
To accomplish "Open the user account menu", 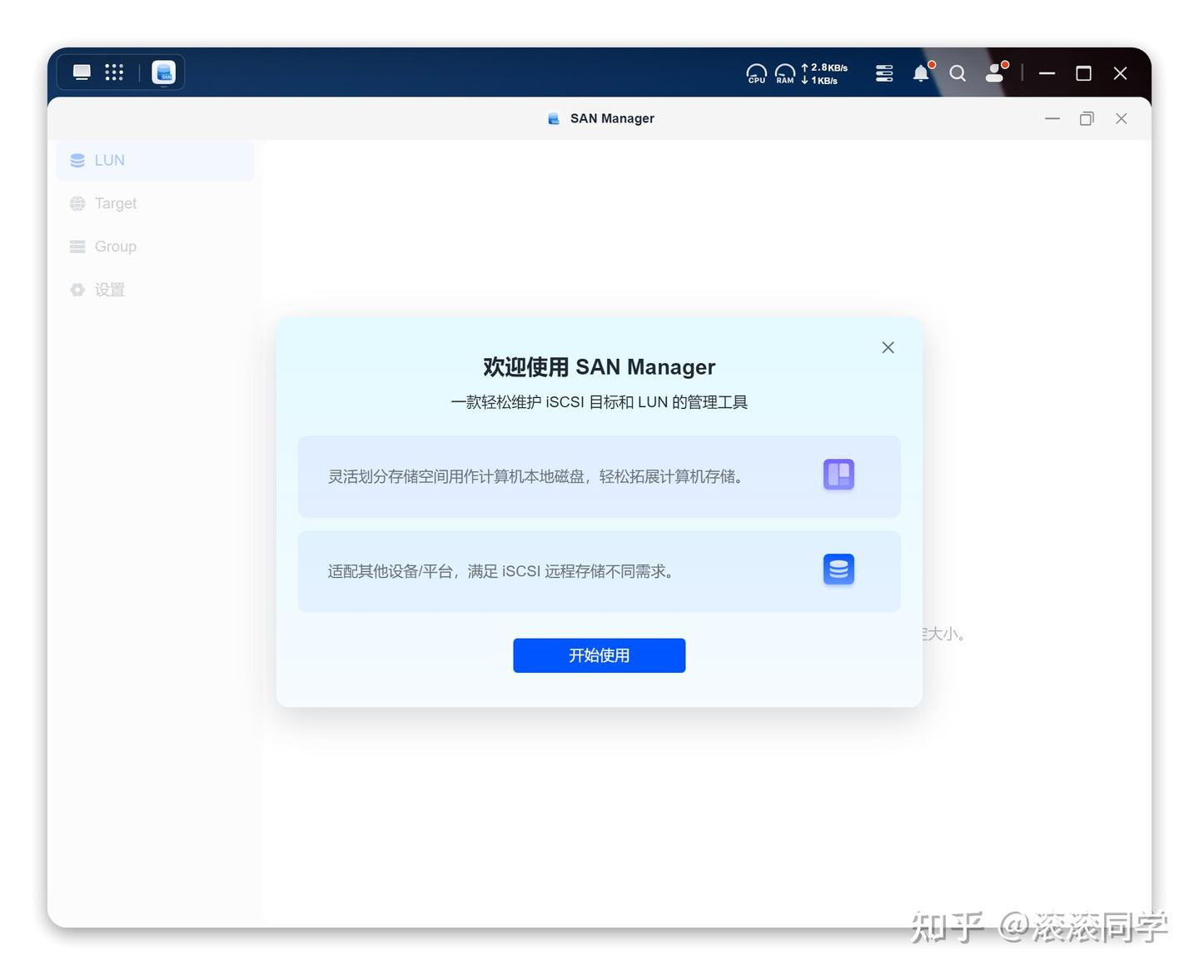I will [995, 73].
